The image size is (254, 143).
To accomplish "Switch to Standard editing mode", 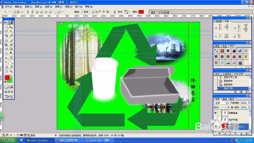I will point(7,87).
